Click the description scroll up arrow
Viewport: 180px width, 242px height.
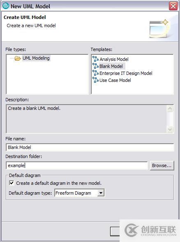170,109
